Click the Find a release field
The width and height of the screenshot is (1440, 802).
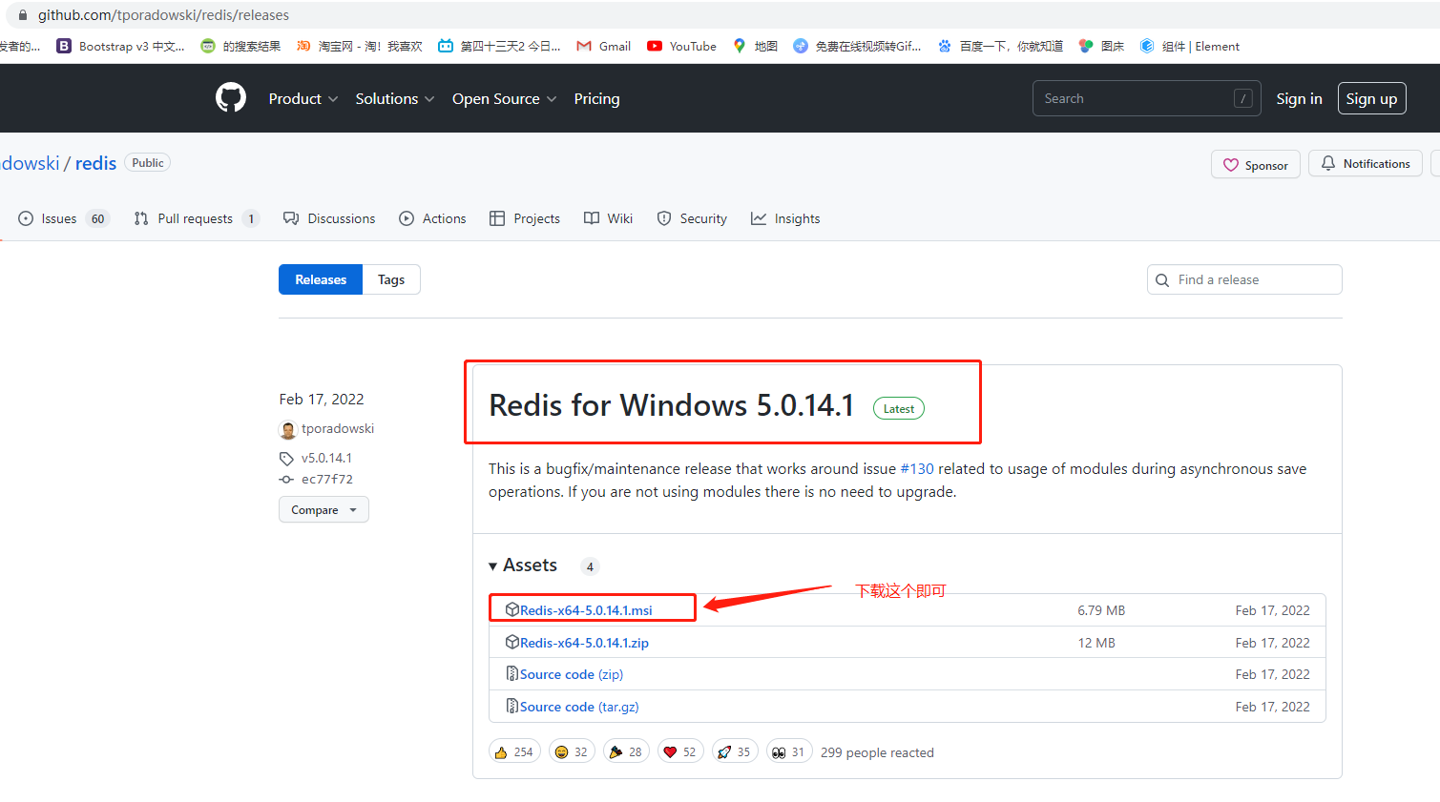point(1244,279)
